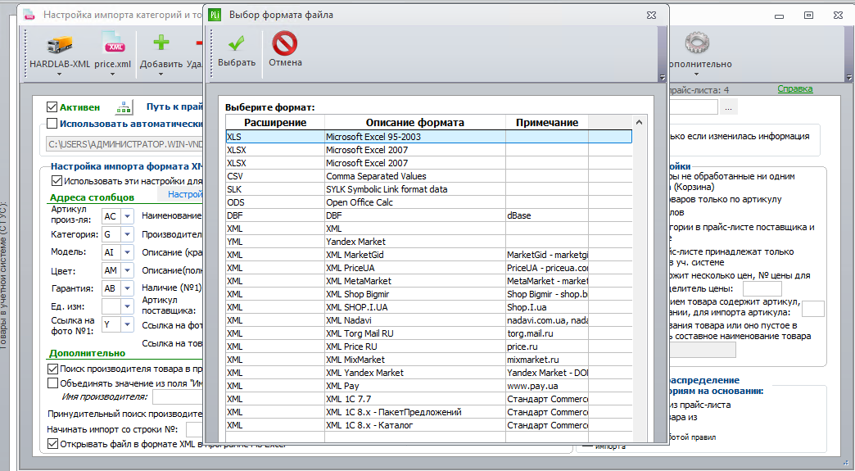Expand the Дополнительно dropdown arrow

(697, 75)
